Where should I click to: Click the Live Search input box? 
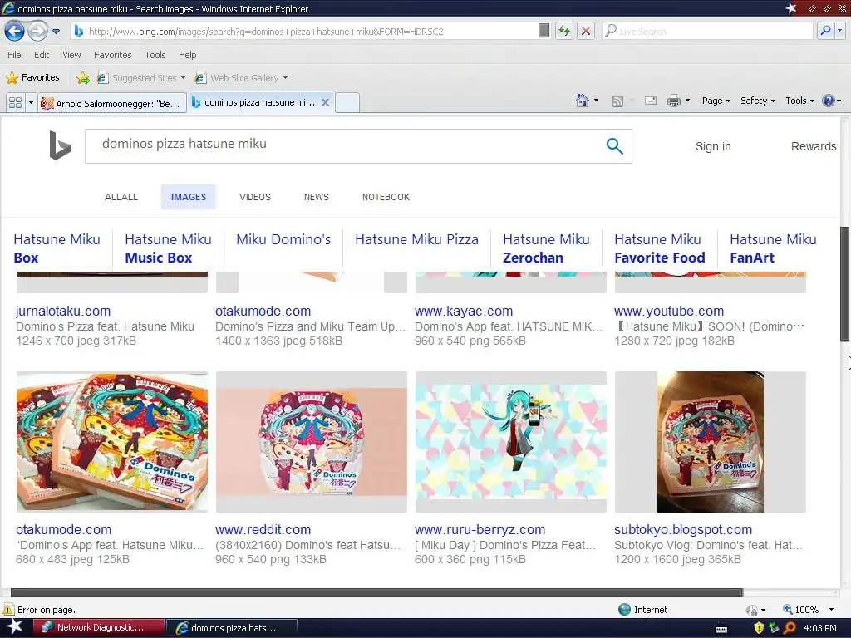[x=708, y=32]
